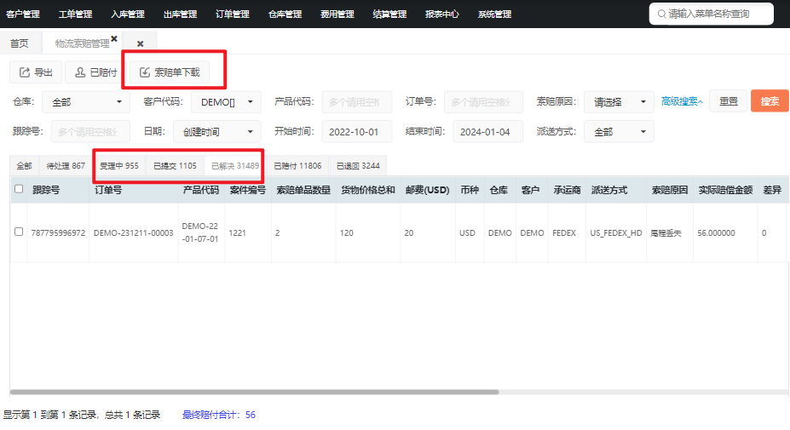The height and width of the screenshot is (430, 790).
Task: Select the 待处理 867 tab
Action: [x=66, y=166]
